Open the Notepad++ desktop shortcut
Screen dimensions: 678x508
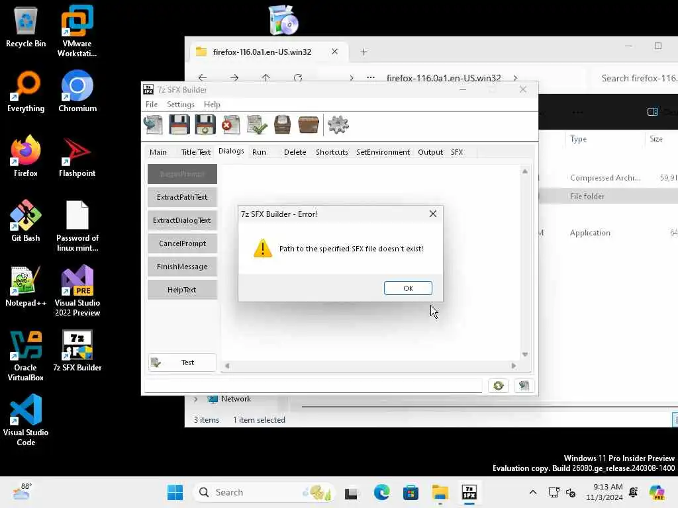tap(26, 286)
